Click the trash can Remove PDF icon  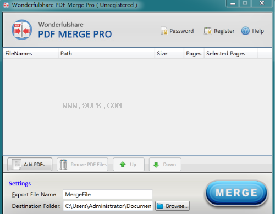coord(63,165)
